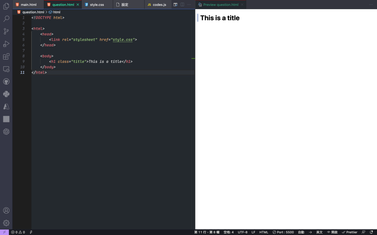Switch to the codes.js tab
Screen dimensions: 377x235
pyautogui.click(x=158, y=4)
